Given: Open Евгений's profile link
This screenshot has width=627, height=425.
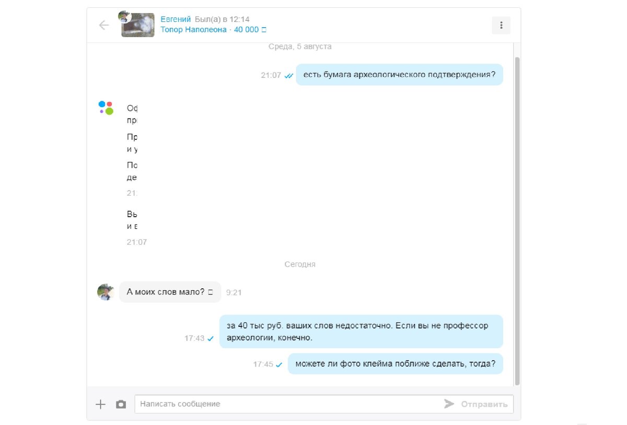Looking at the screenshot, I should pos(176,19).
